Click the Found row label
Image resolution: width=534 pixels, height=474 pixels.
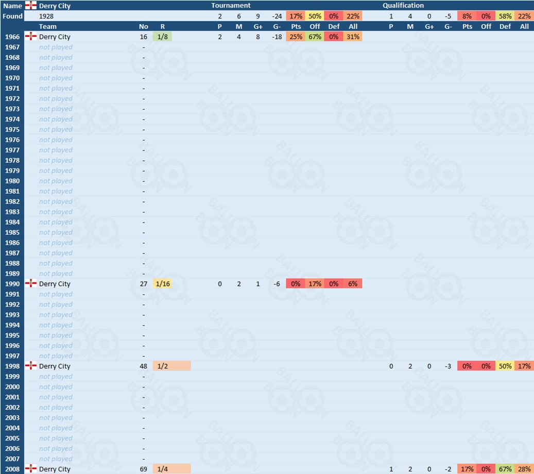coord(12,16)
